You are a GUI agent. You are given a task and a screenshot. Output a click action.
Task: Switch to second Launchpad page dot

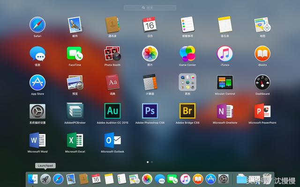(152, 162)
